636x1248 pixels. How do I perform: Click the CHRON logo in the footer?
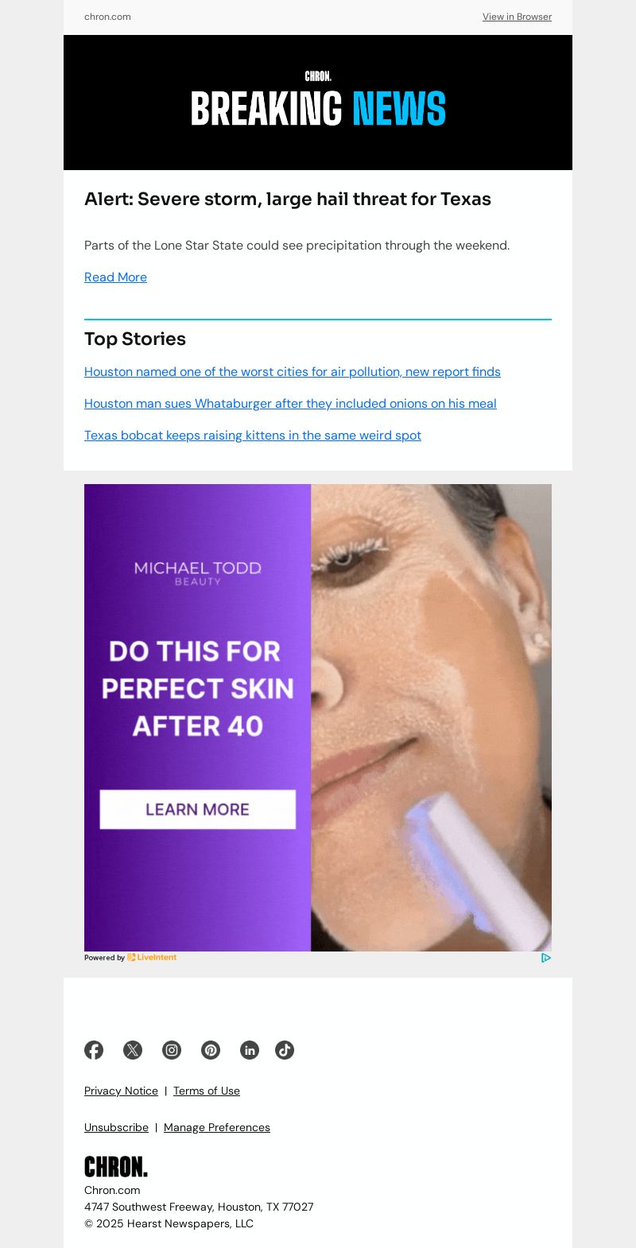point(116,1167)
